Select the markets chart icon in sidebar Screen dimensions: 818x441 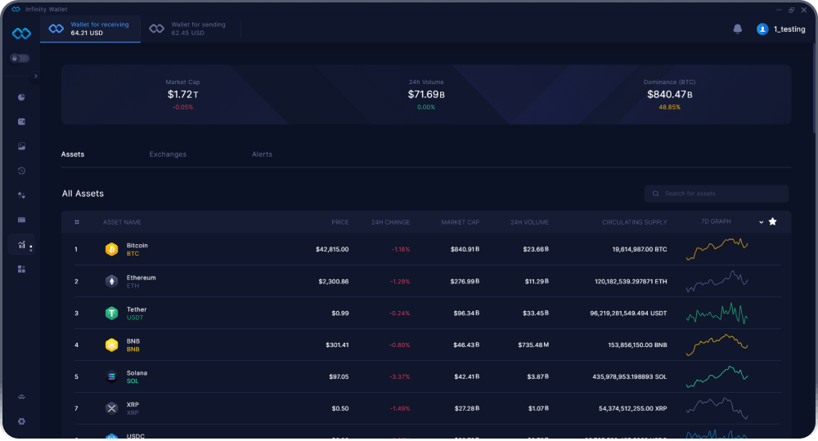[21, 244]
